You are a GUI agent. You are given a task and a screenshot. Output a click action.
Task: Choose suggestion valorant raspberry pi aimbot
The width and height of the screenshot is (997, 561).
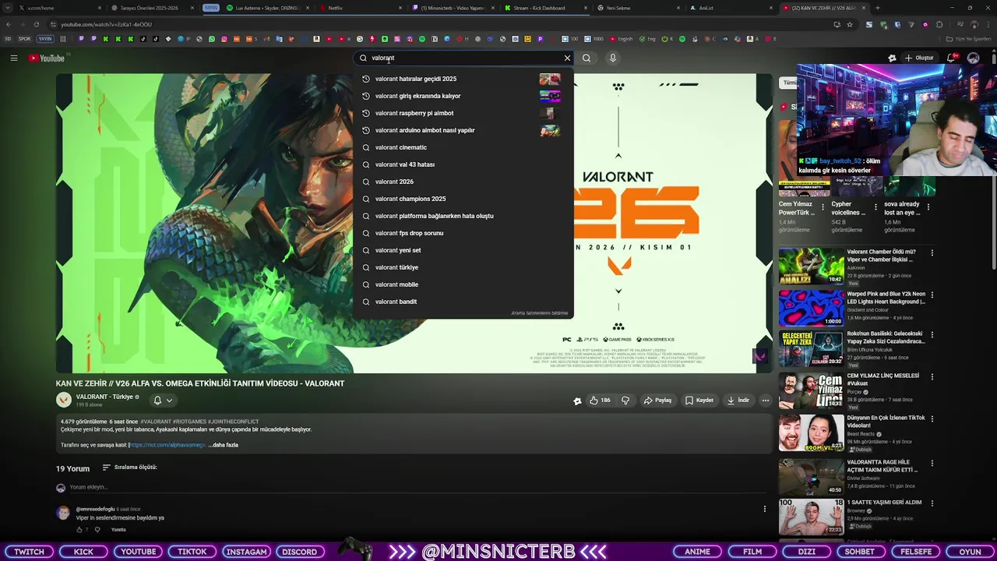tap(463, 113)
